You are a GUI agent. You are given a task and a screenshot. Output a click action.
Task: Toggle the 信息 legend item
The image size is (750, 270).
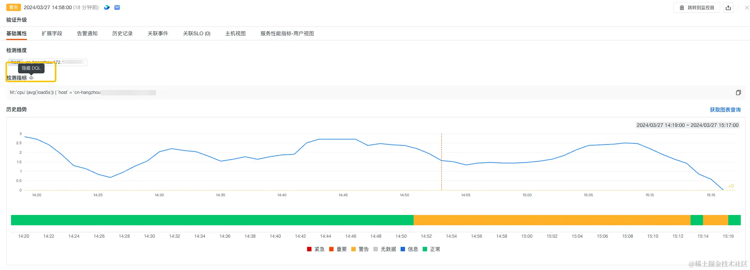point(409,249)
